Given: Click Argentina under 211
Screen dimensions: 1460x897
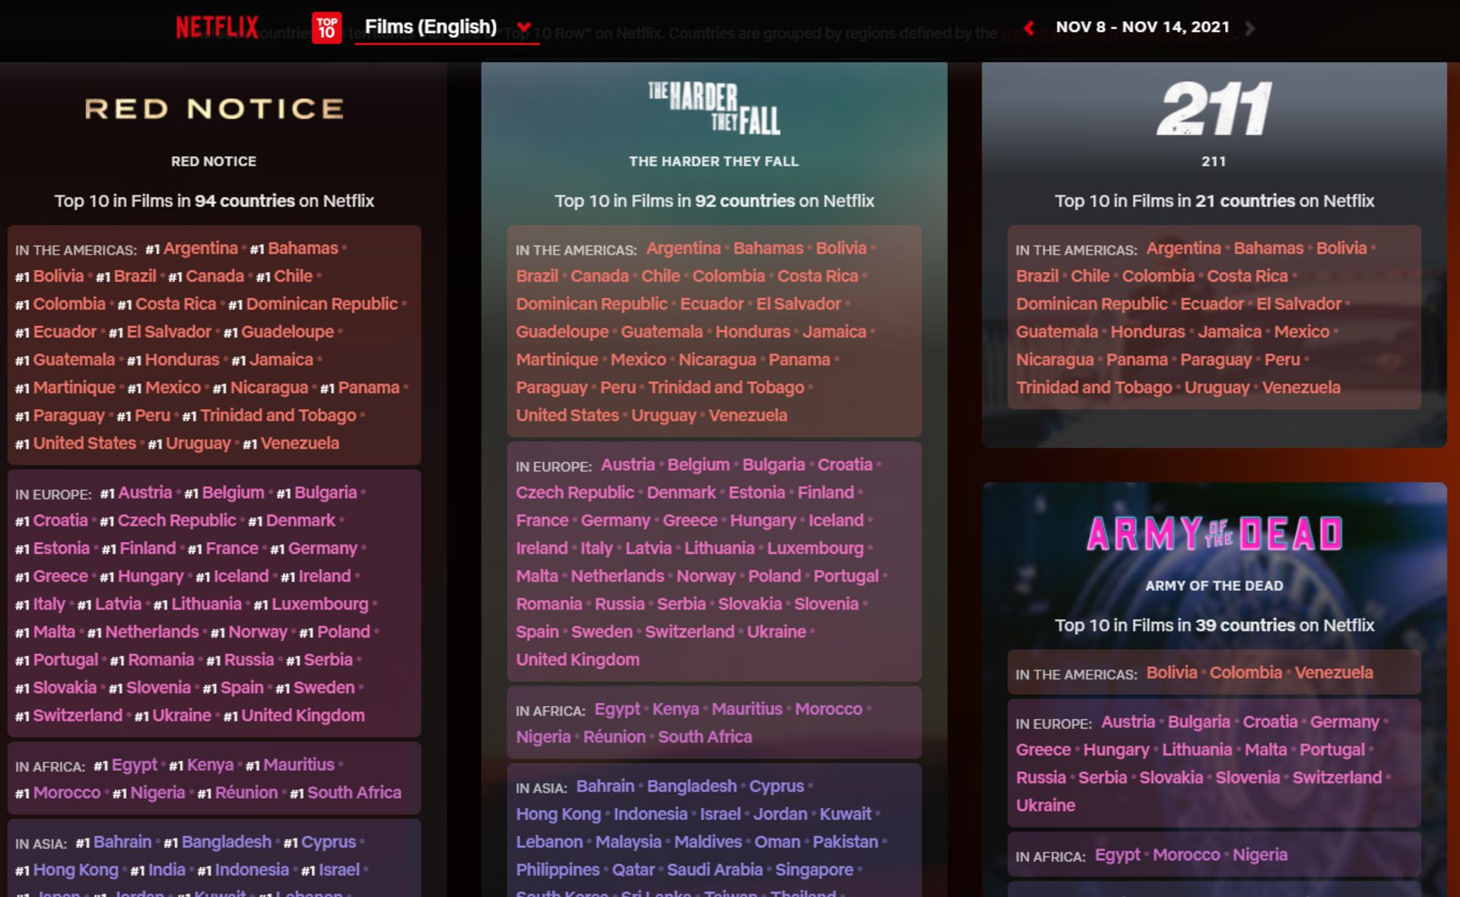Looking at the screenshot, I should (1183, 249).
